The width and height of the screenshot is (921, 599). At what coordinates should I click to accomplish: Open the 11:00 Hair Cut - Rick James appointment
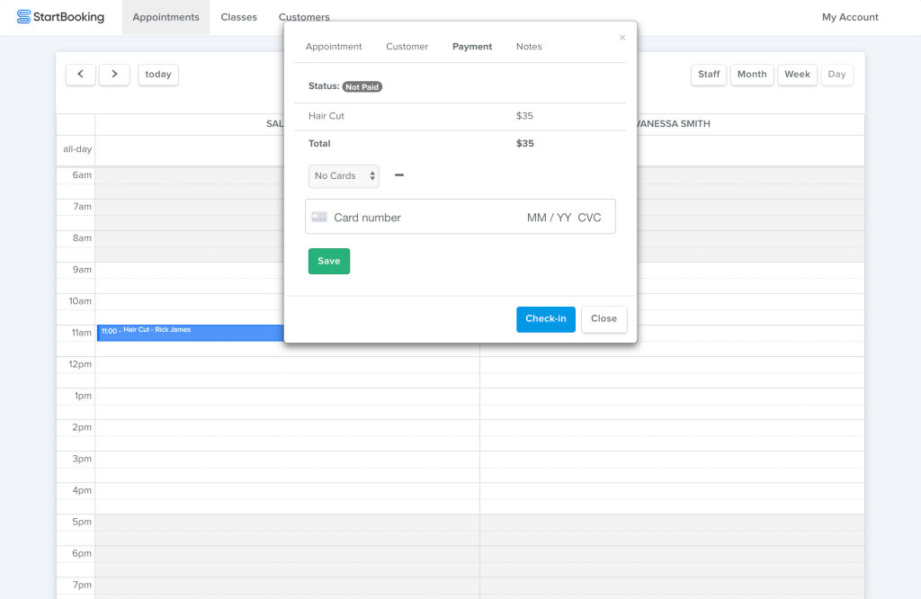pos(191,333)
